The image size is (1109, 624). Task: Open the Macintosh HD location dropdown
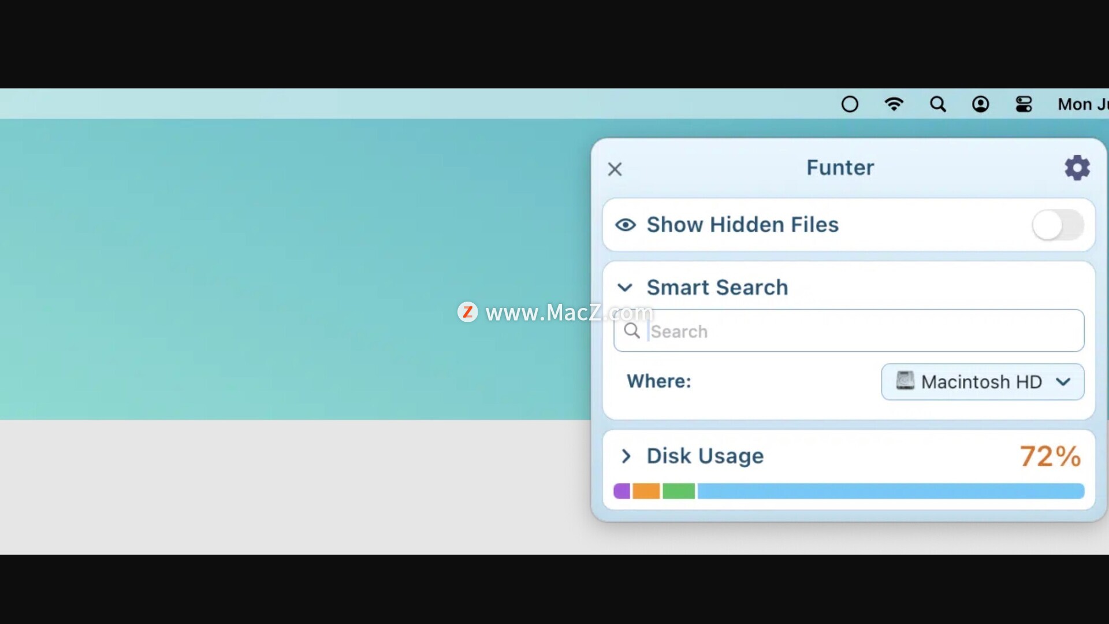(982, 382)
